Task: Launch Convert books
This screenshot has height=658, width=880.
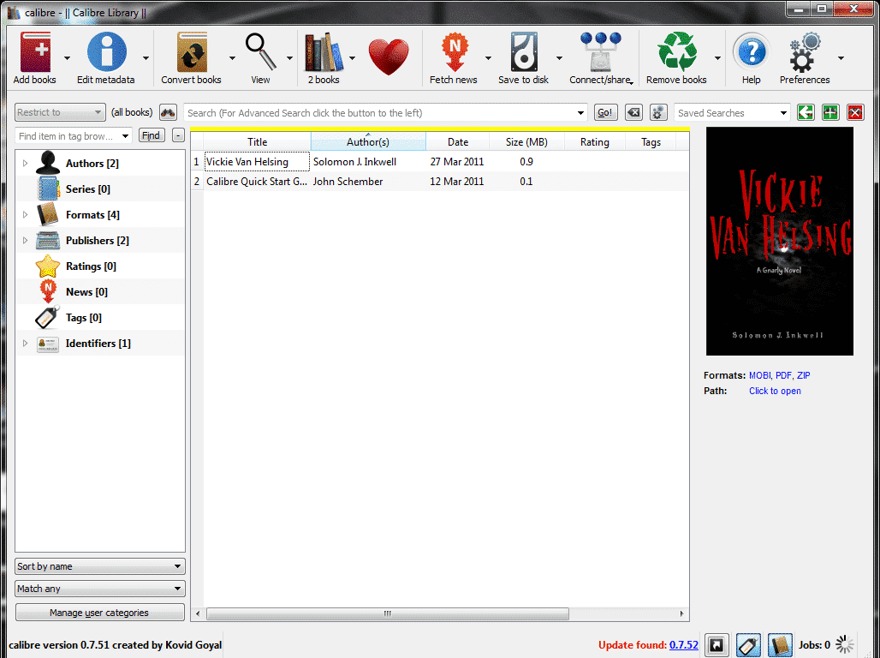Action: point(192,51)
